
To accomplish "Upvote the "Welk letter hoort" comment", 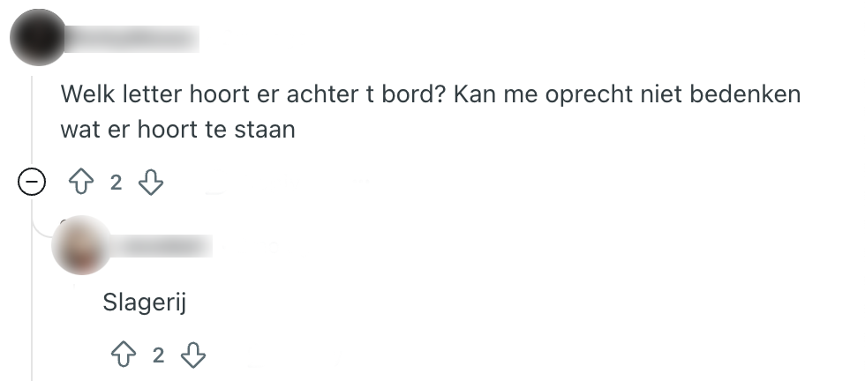I will click(x=81, y=183).
